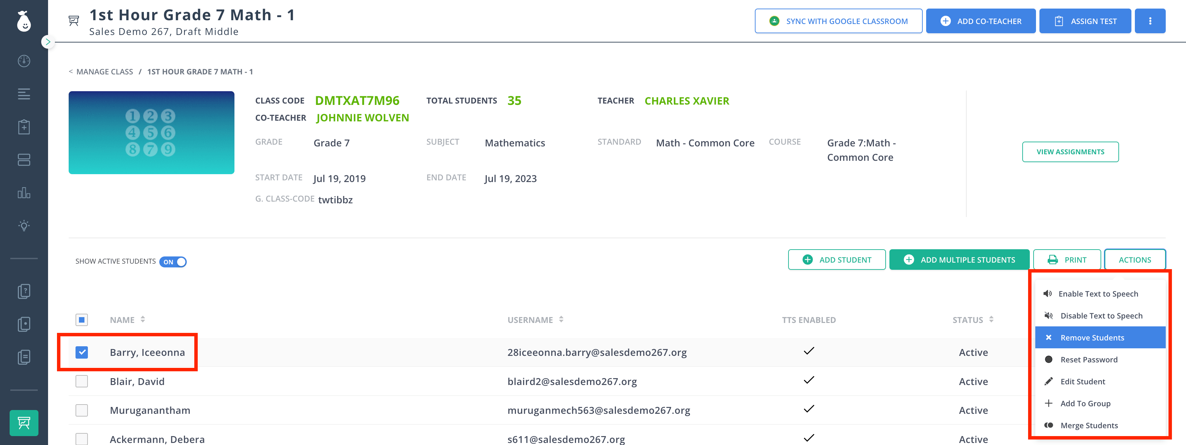Toggle the select-all students header checkbox
This screenshot has height=445, width=1186.
(81, 320)
